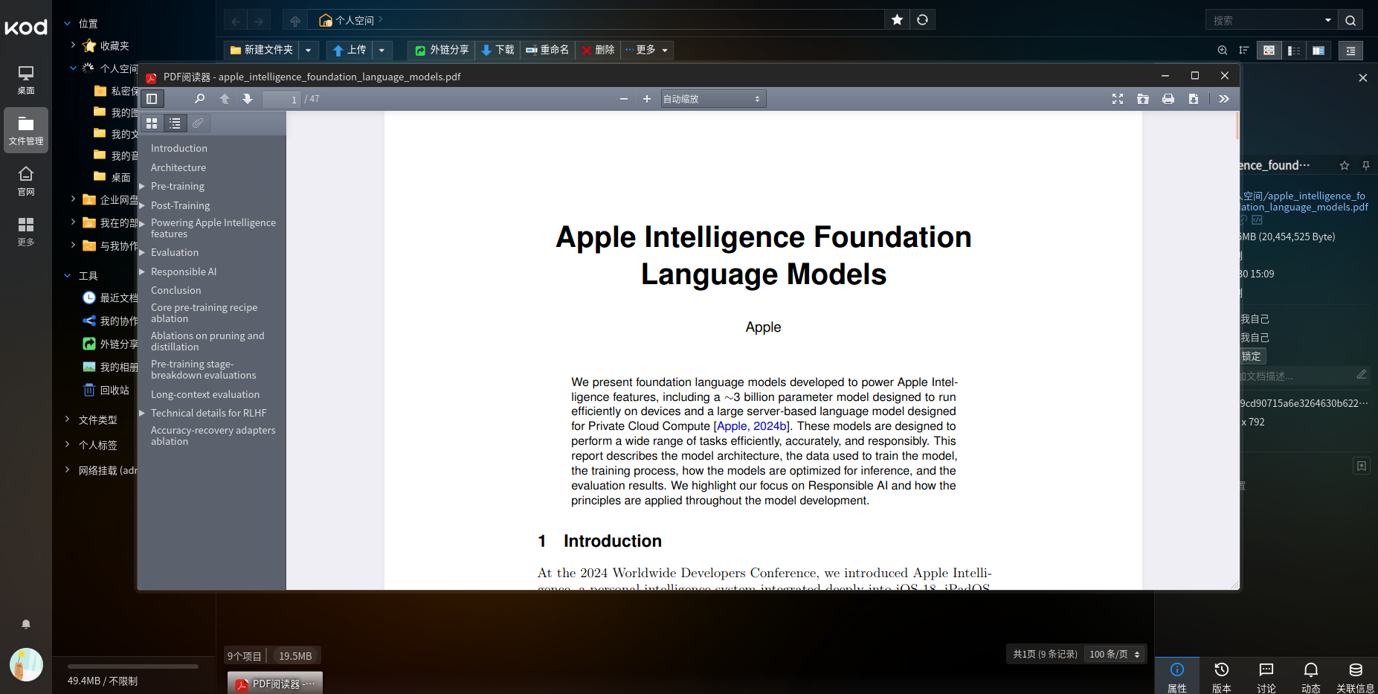Expand Powering Apple Intelligence features outline
The image size is (1378, 694).
pyautogui.click(x=142, y=224)
